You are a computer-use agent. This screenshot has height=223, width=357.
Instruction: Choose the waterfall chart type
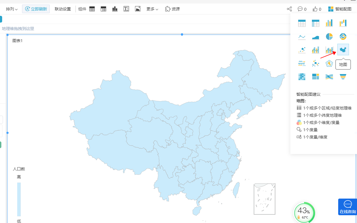click(343, 23)
